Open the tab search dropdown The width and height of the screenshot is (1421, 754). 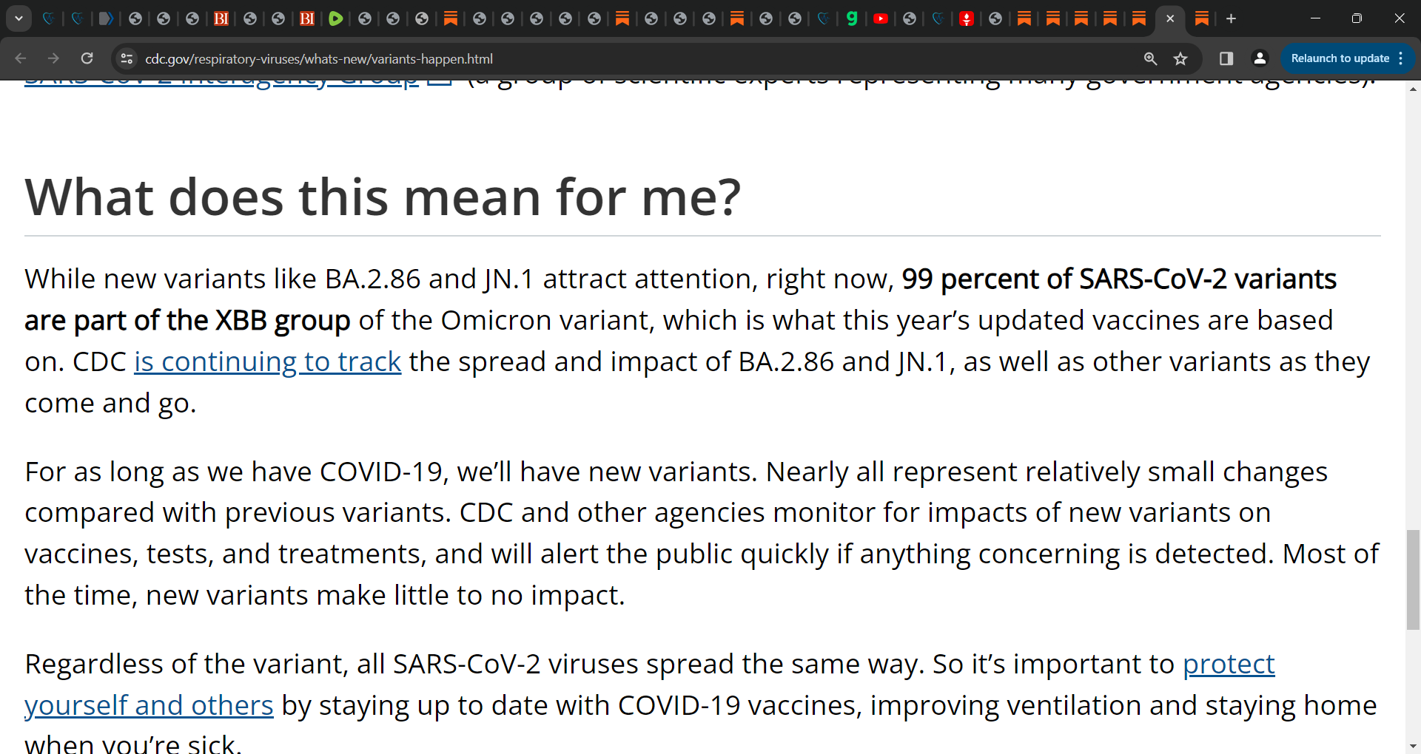(x=19, y=19)
